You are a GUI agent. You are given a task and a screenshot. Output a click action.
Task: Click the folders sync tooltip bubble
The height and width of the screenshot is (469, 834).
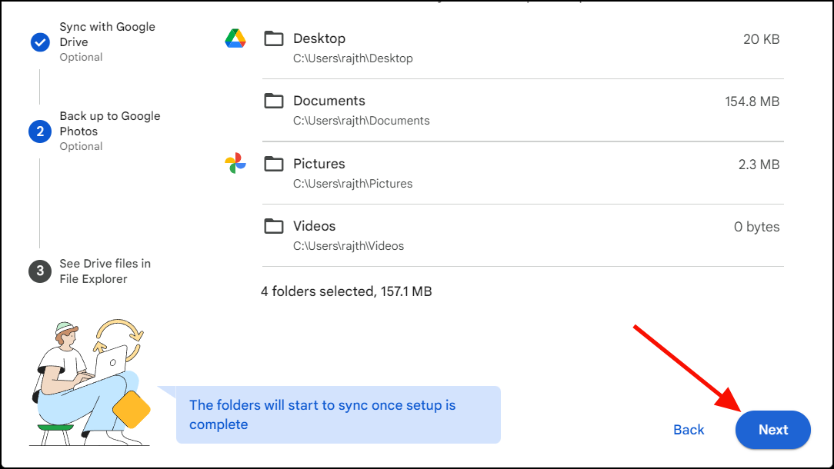[x=339, y=415]
